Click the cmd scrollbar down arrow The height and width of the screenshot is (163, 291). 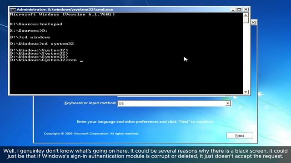(x=246, y=92)
